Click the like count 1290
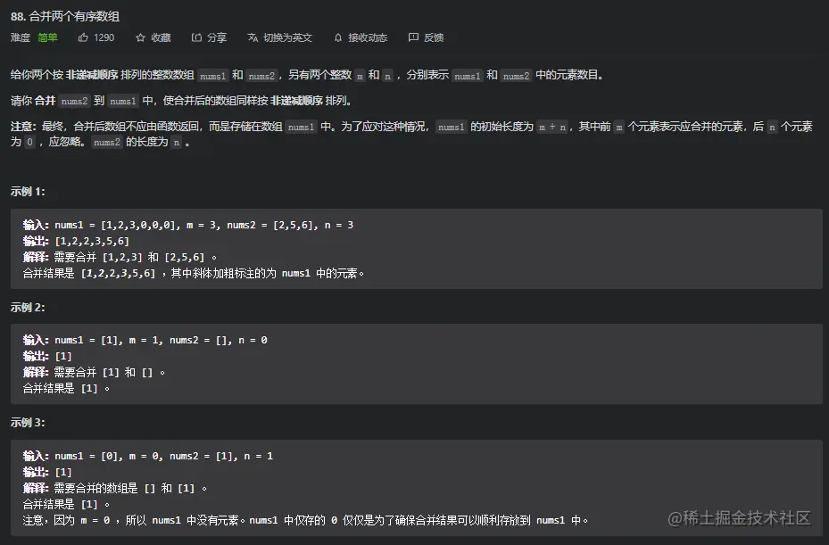The width and height of the screenshot is (829, 545). [104, 37]
